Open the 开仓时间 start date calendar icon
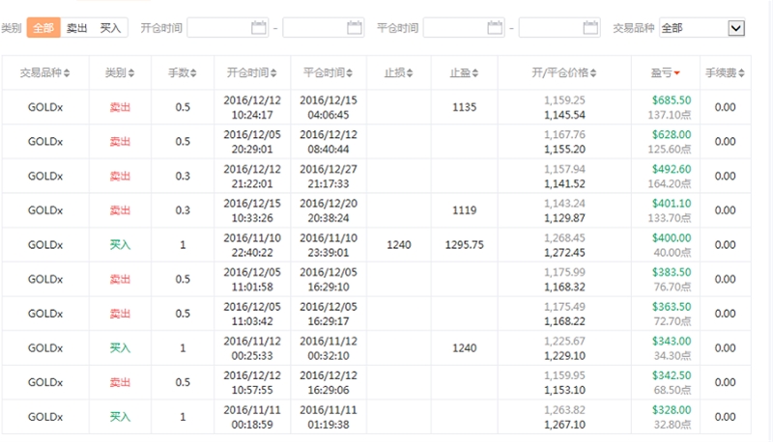This screenshot has height=442, width=773. (x=259, y=28)
